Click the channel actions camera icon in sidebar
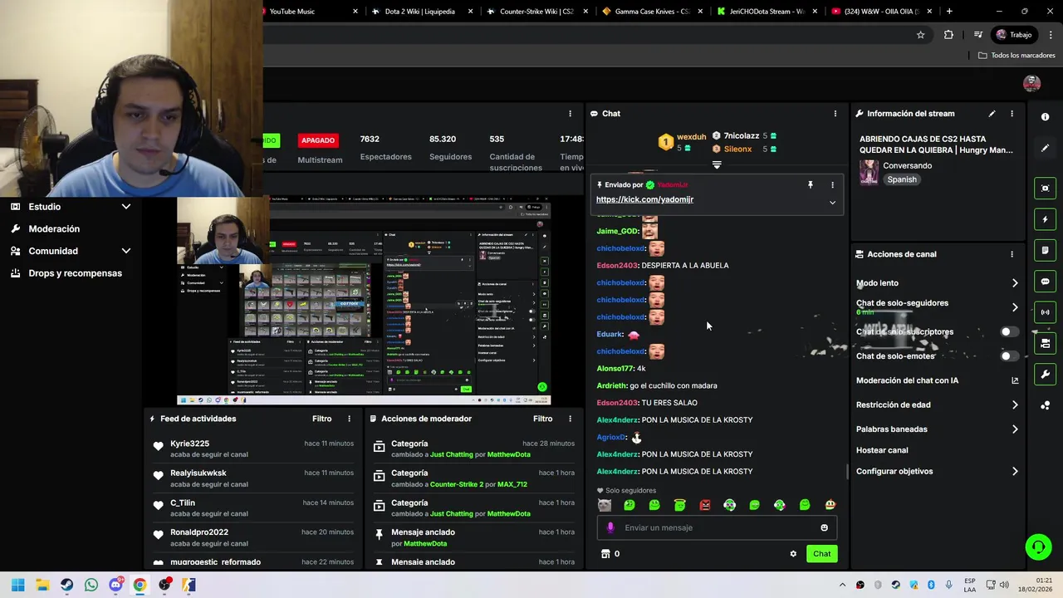 (1045, 343)
